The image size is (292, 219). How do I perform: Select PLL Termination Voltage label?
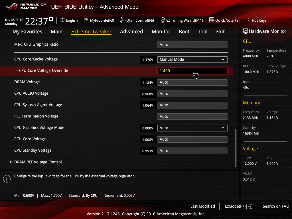pyautogui.click(x=36, y=116)
